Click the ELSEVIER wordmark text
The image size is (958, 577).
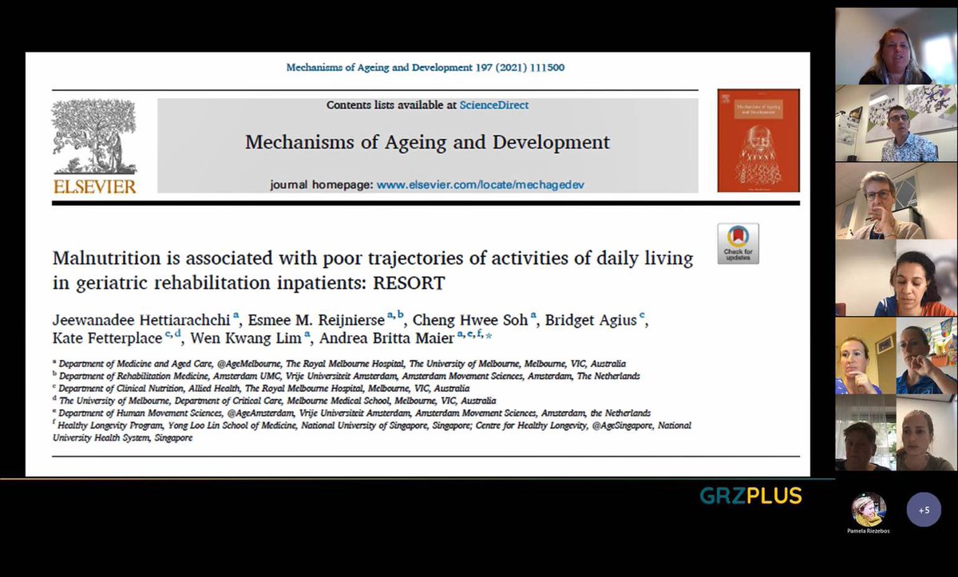pos(94,186)
